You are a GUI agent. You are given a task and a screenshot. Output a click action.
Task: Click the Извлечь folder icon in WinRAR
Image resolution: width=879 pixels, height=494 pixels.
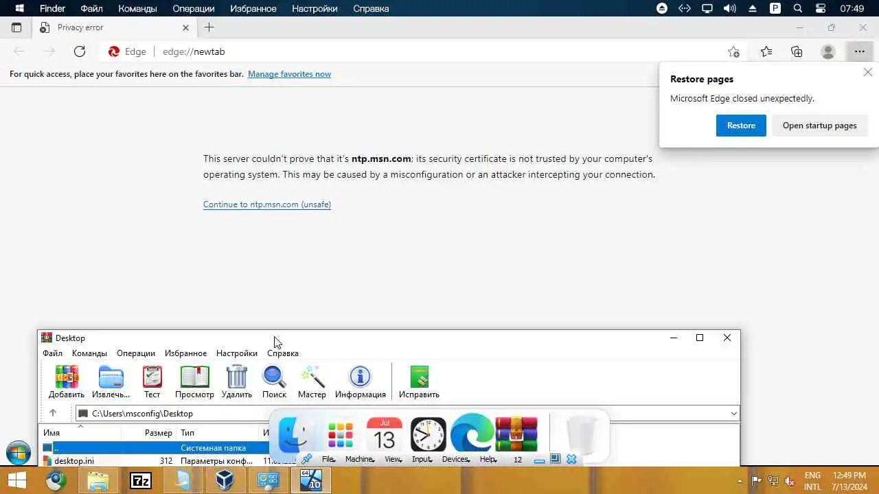pos(111,381)
